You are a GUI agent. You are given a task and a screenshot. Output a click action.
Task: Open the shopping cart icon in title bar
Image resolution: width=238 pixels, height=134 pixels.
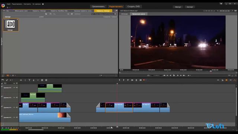(221, 4)
